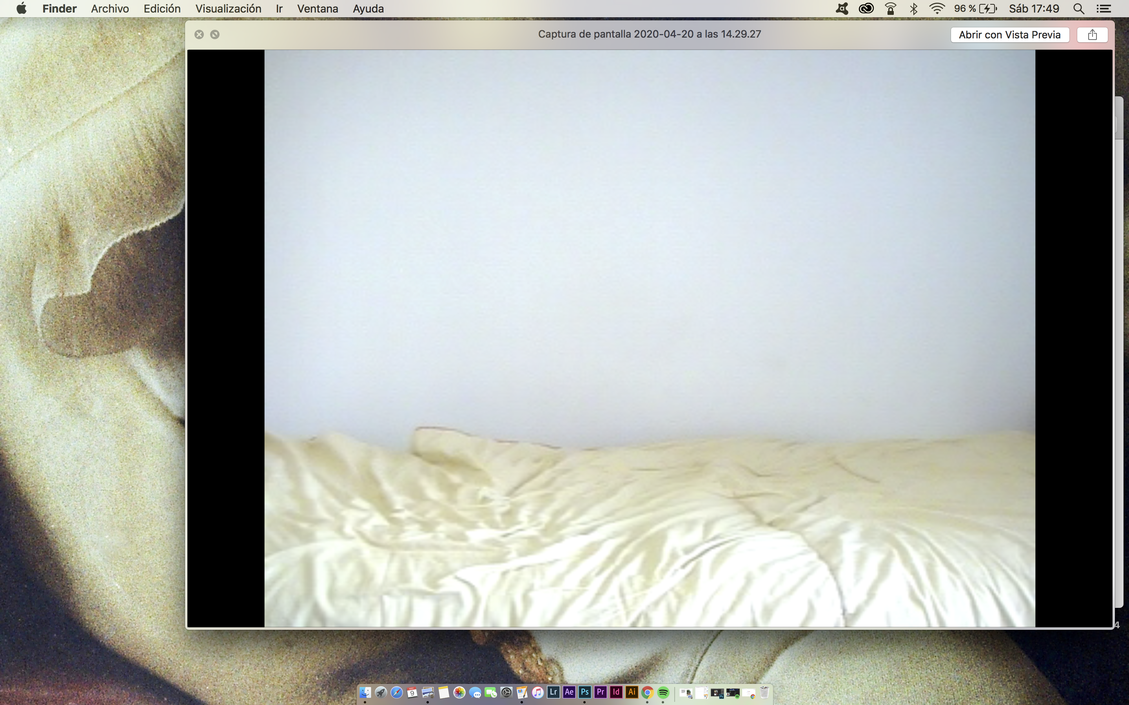
Task: Click Abrir con Vista Previa button
Action: (x=1009, y=34)
